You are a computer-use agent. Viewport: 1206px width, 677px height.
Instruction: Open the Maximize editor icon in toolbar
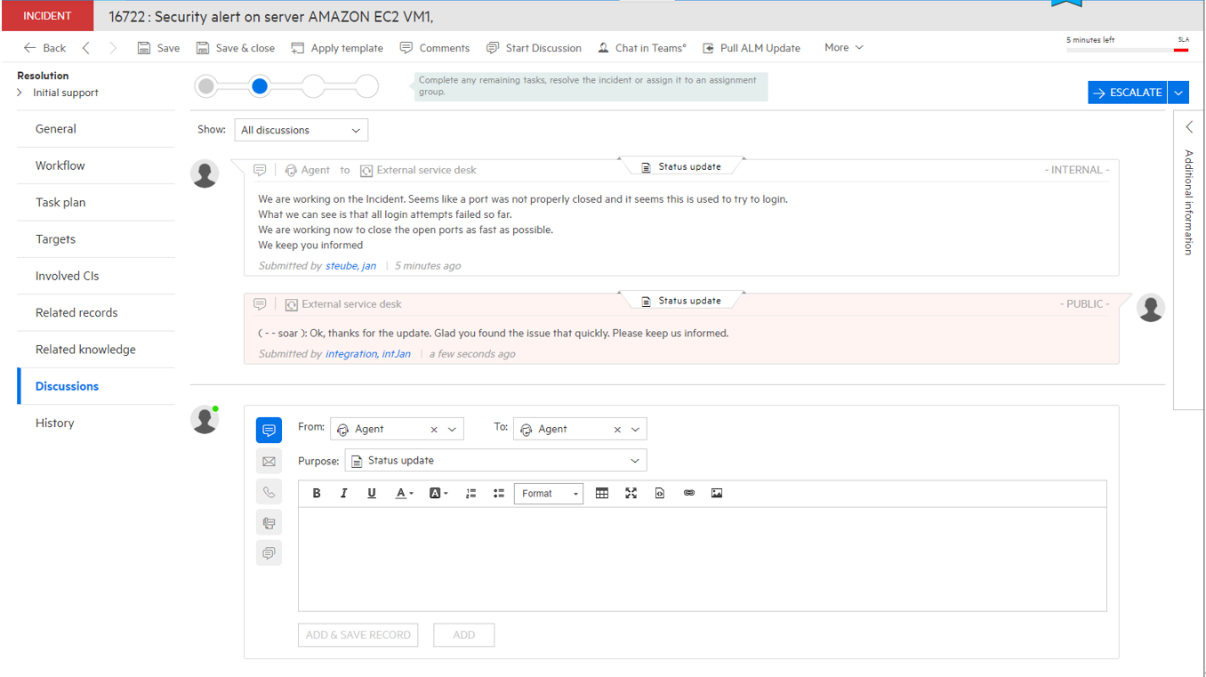pos(631,493)
